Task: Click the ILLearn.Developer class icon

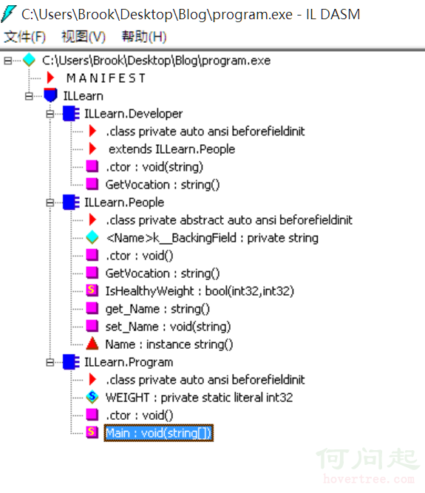Action: pos(71,114)
